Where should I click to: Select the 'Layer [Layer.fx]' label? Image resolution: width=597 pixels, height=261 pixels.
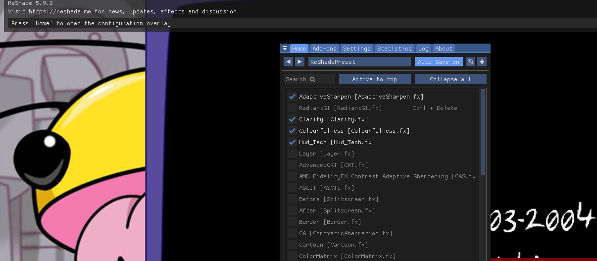point(327,154)
